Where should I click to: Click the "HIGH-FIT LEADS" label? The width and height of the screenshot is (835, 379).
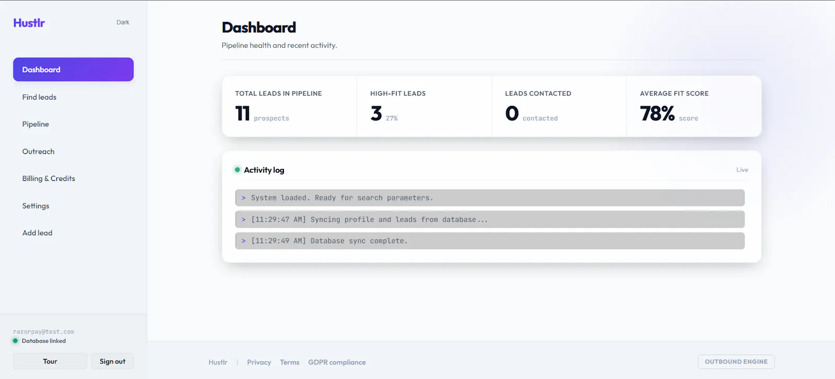(398, 94)
